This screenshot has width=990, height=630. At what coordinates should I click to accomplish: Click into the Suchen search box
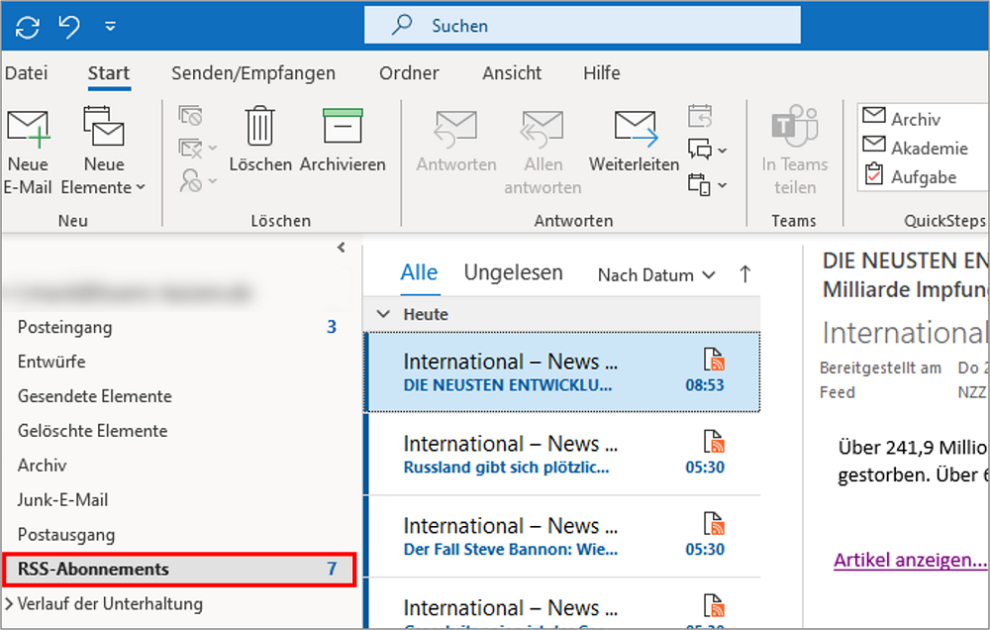582,26
